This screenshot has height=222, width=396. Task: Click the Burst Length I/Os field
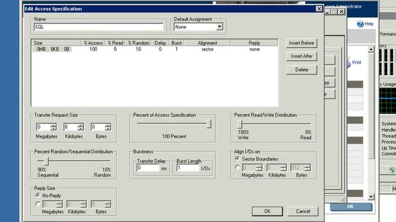[188, 168]
